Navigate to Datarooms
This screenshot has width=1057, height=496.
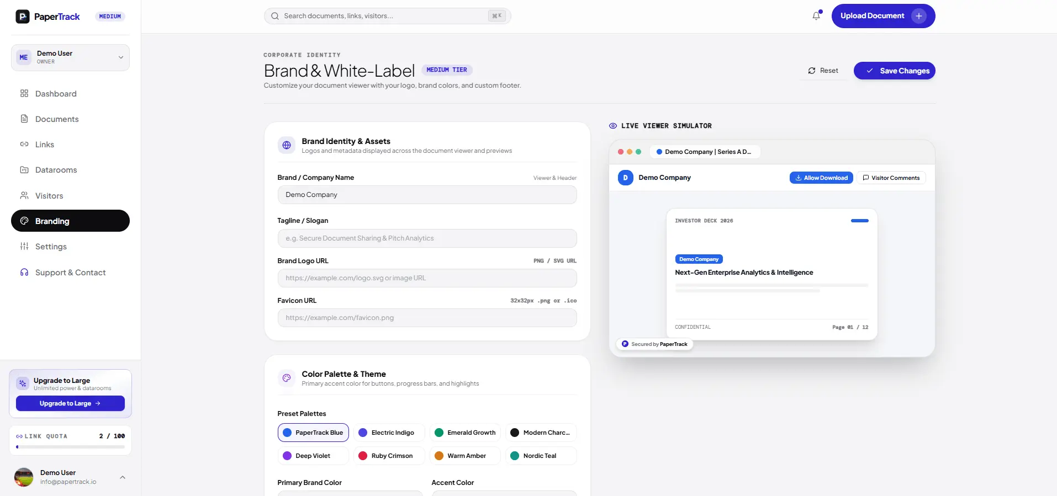point(71,170)
